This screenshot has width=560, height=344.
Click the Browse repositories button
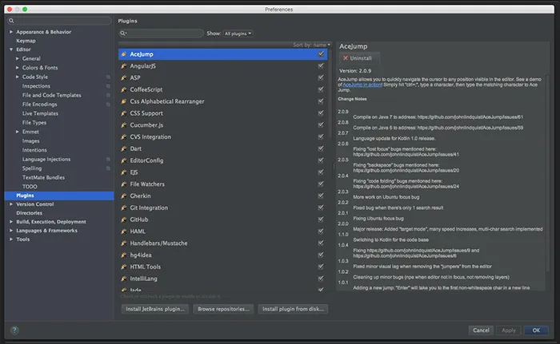[x=224, y=308]
